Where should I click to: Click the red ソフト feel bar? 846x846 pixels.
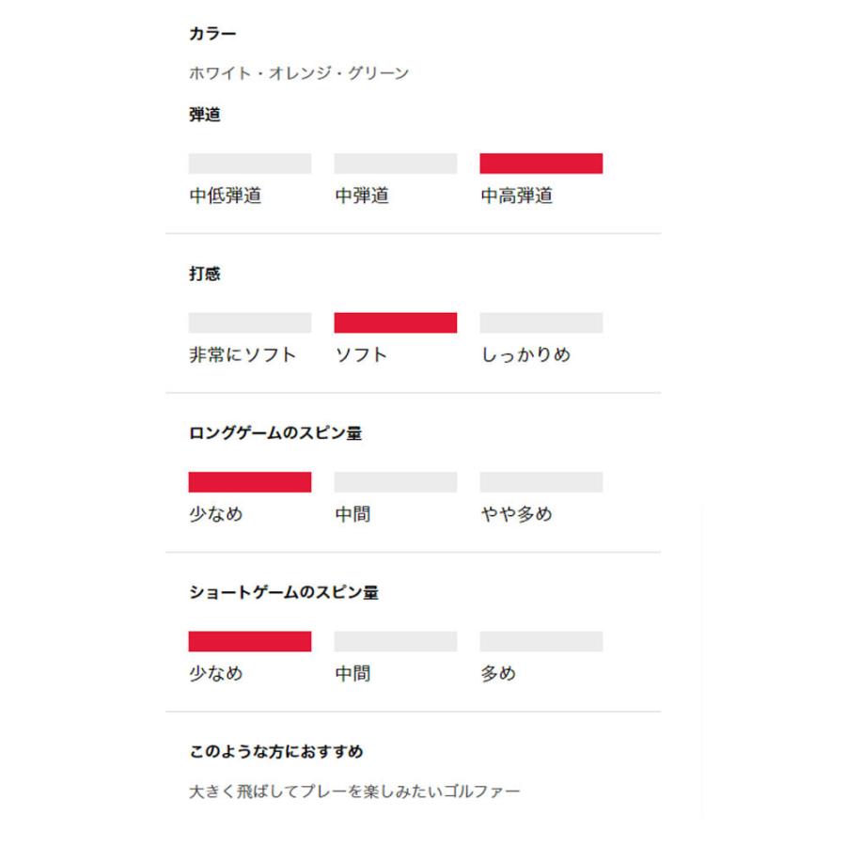tap(395, 322)
